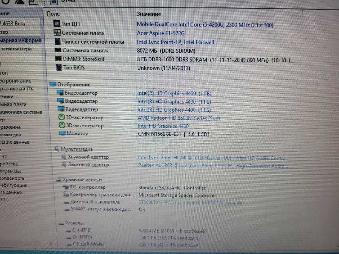The image size is (339, 254).
Task: Open the Mobile DualCore Intel Core i5-4200U link
Action: point(205,25)
